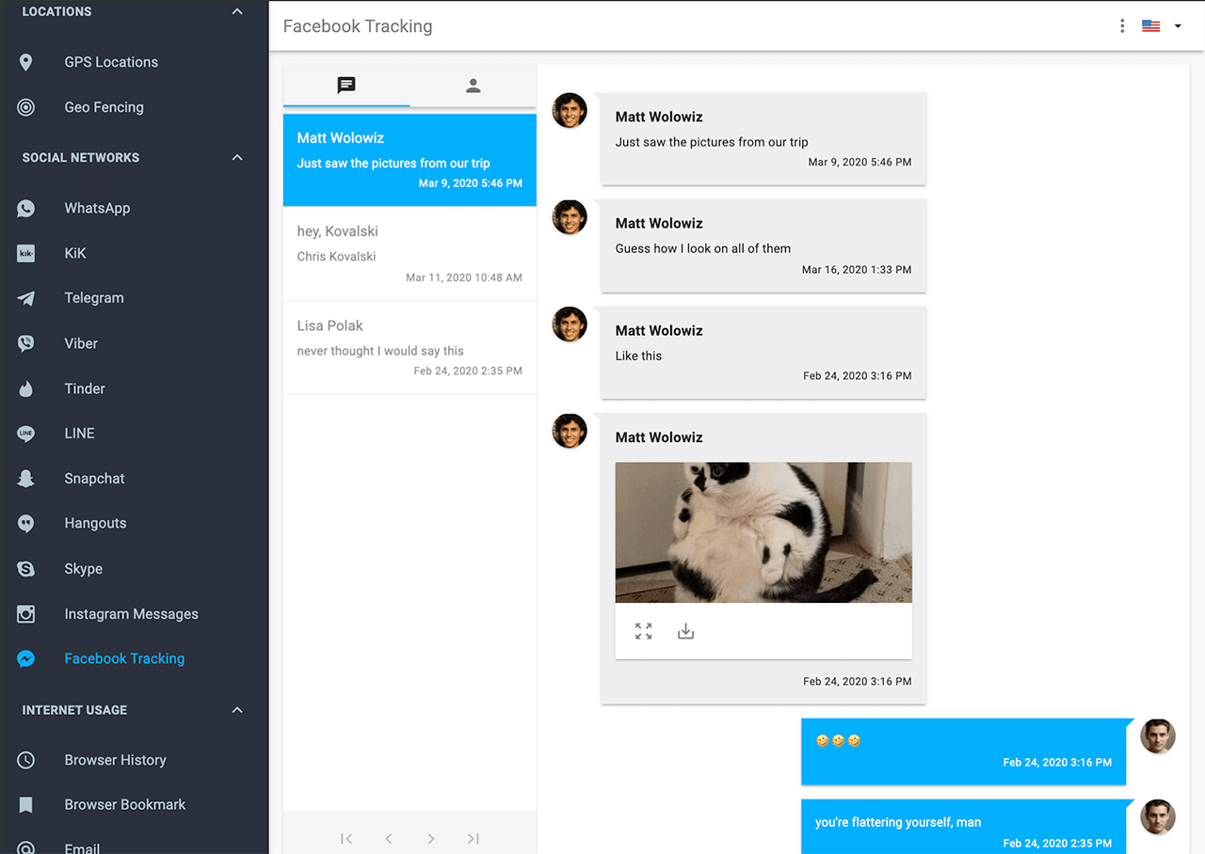
Task: Open the language flag dropdown
Action: (1162, 26)
